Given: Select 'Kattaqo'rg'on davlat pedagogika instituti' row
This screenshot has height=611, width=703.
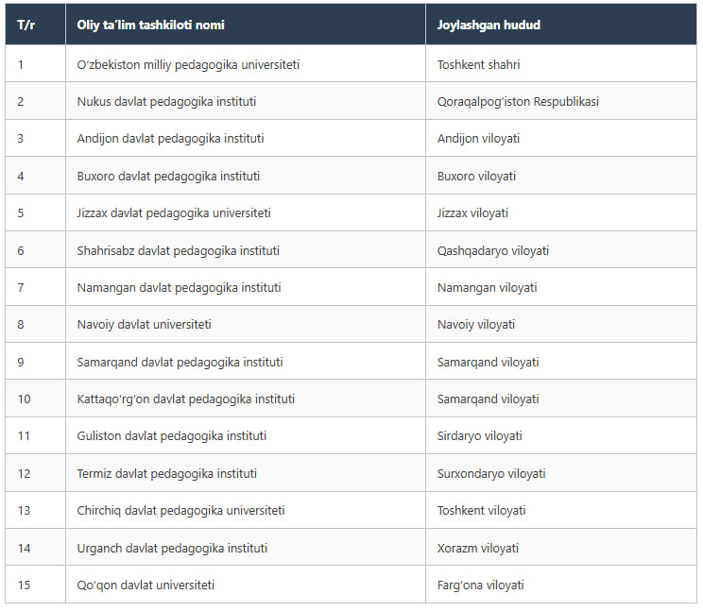Looking at the screenshot, I should 351,399.
